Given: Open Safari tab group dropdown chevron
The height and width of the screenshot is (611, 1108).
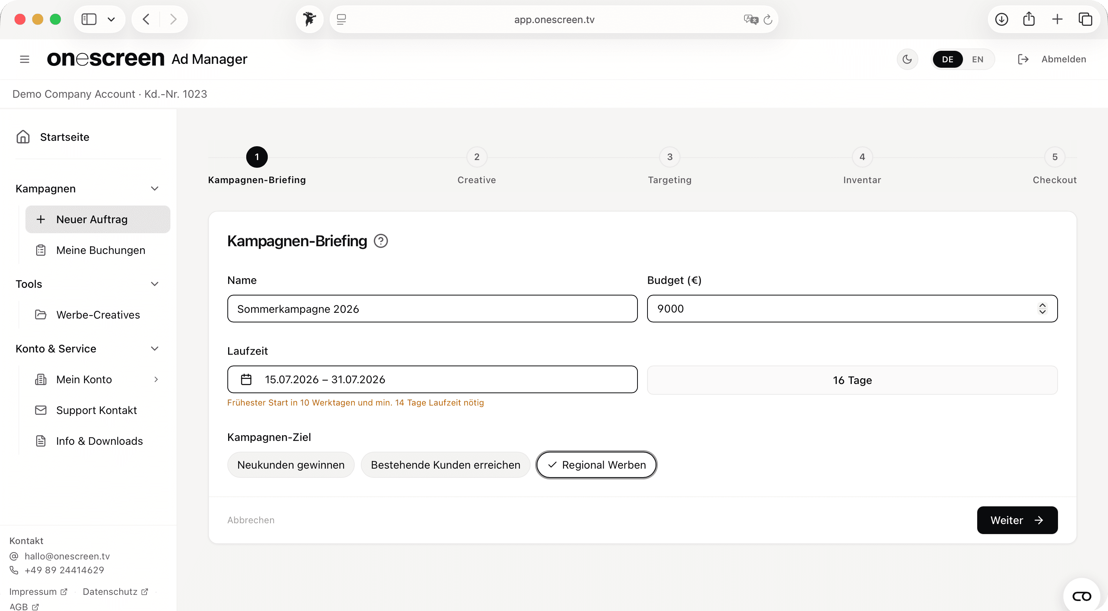Looking at the screenshot, I should click(x=111, y=19).
